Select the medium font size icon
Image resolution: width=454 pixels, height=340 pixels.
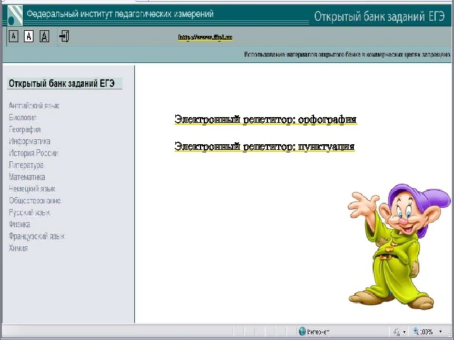28,37
